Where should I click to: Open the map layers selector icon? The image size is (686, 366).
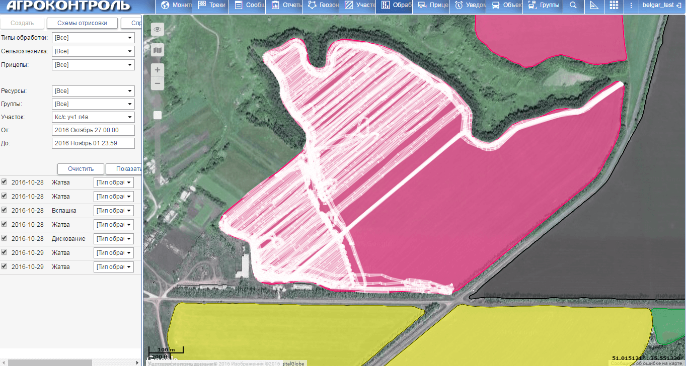pyautogui.click(x=158, y=50)
